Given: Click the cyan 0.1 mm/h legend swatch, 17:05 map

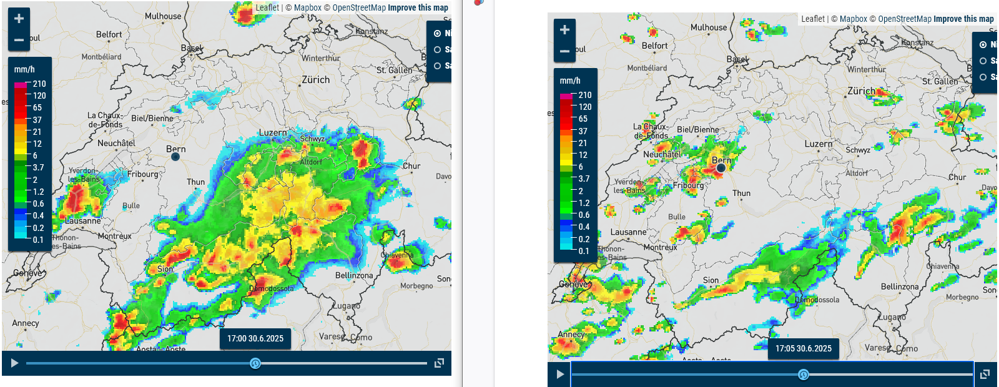Looking at the screenshot, I should pos(567,247).
